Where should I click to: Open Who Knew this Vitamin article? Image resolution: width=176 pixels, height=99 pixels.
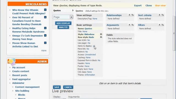29,12
